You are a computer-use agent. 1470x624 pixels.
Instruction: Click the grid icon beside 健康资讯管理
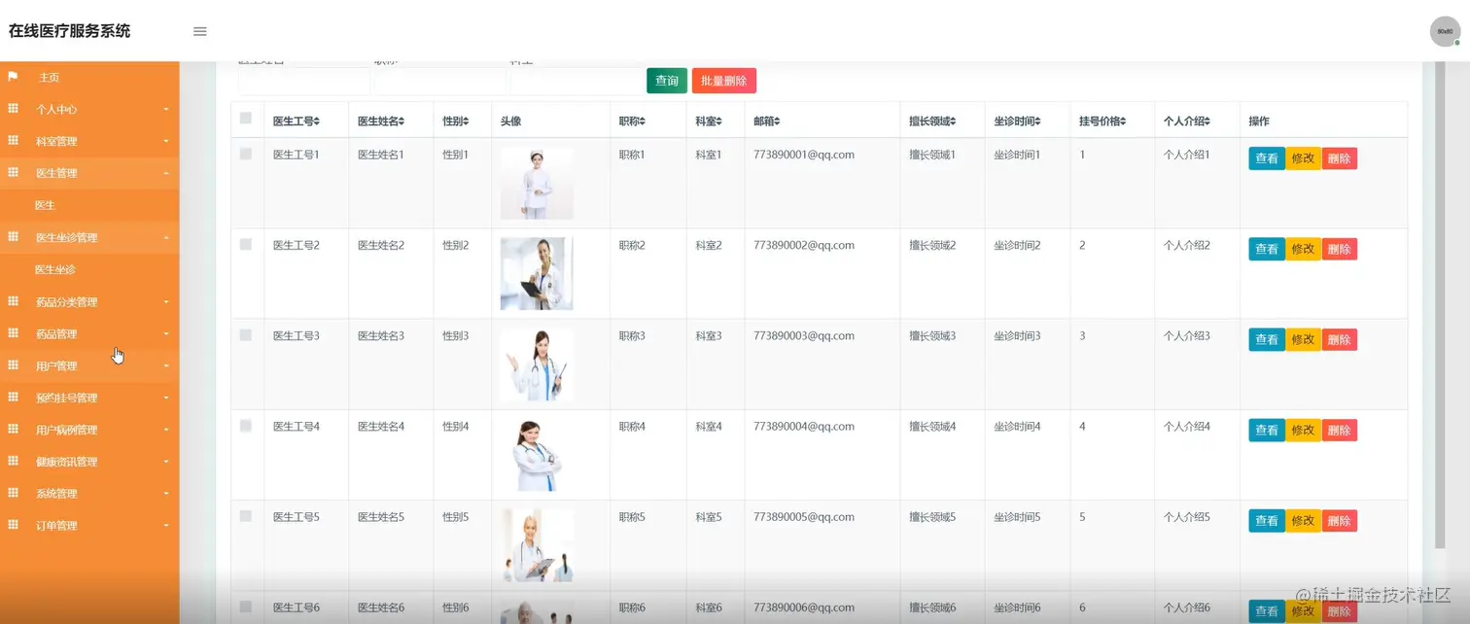point(14,462)
